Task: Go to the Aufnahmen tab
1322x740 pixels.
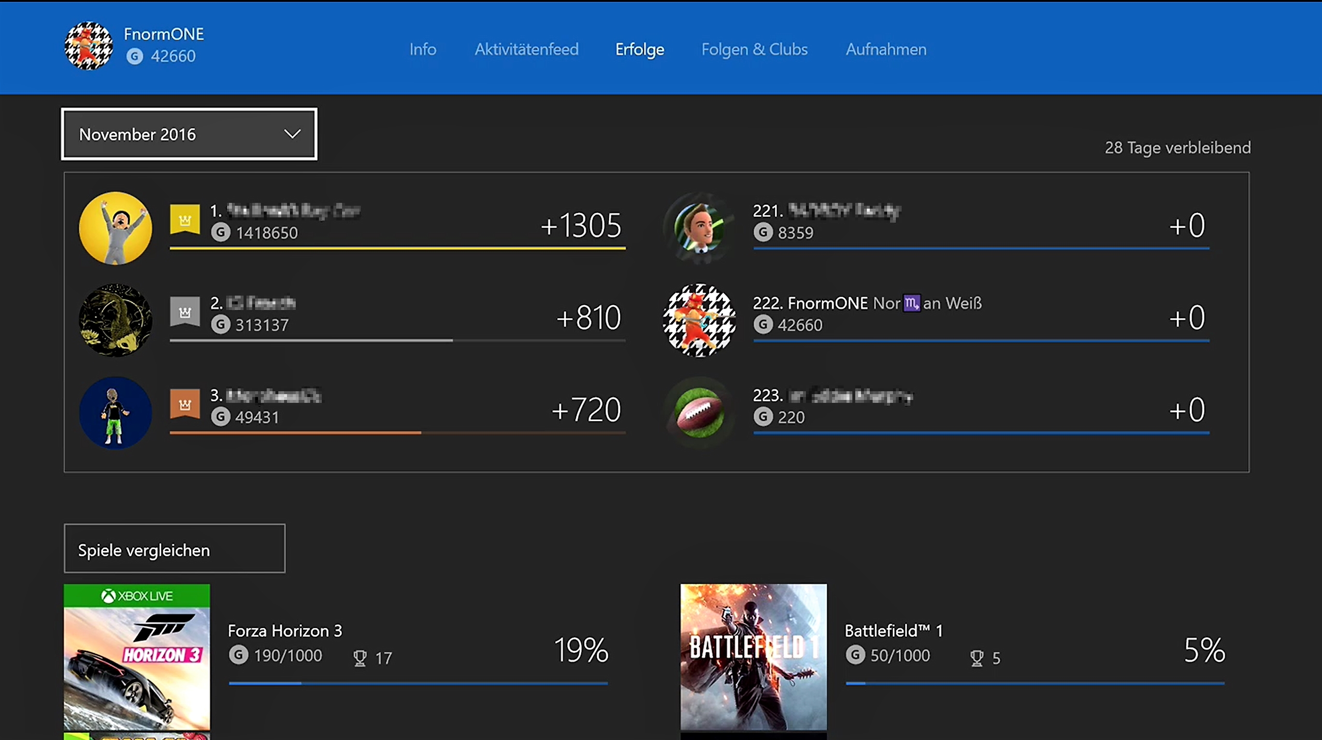Action: (886, 49)
